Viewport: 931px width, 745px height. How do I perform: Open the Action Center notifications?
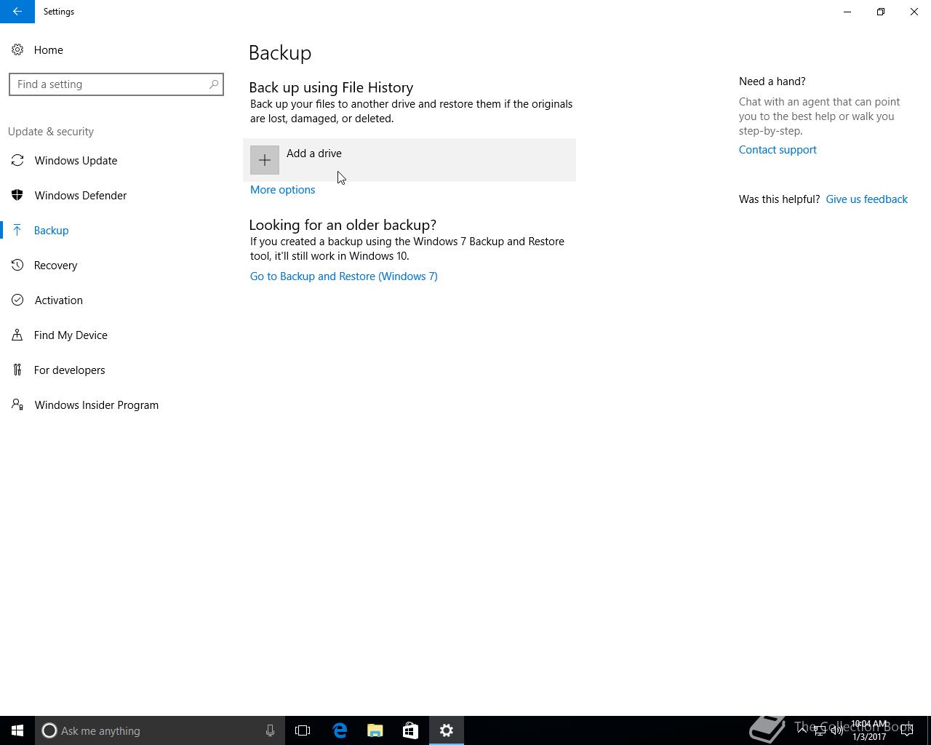pyautogui.click(x=907, y=730)
